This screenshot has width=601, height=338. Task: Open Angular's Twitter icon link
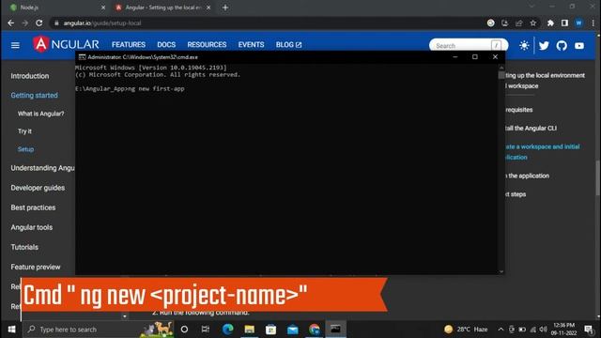tap(544, 46)
